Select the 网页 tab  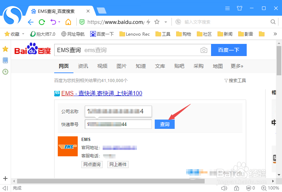64,66
